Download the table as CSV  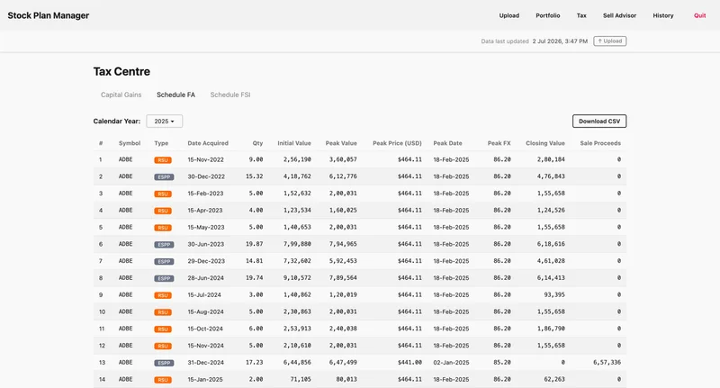[x=599, y=122]
